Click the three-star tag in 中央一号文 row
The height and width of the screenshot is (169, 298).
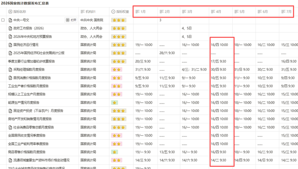point(119,20)
